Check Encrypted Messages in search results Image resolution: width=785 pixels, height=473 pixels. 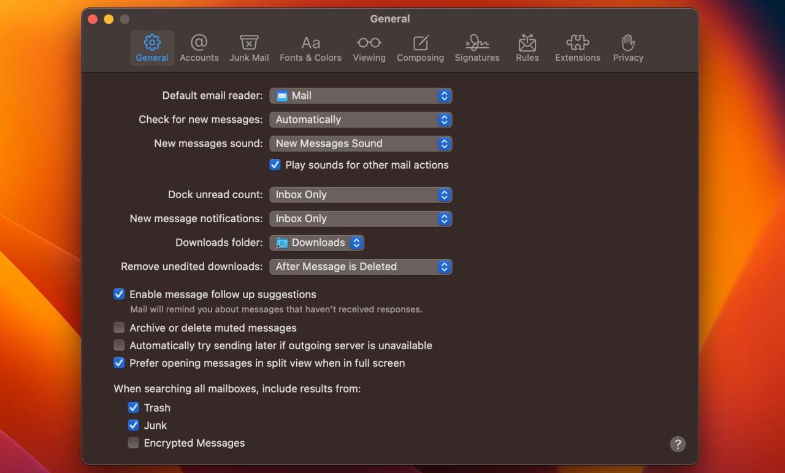click(133, 443)
